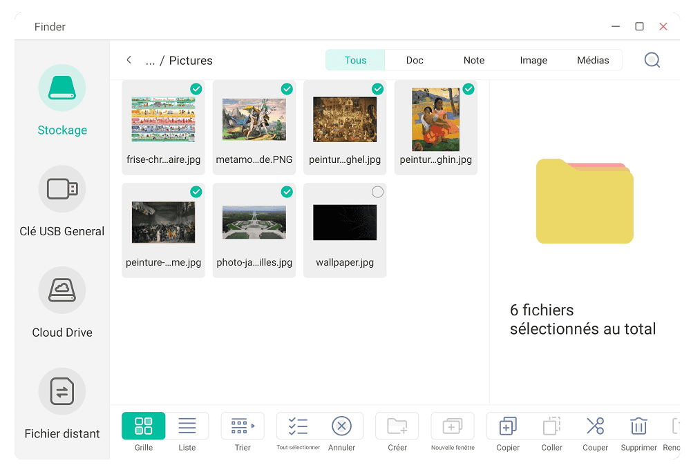The height and width of the screenshot is (474, 691).
Task: Click Annuler to cancel the selection
Action: point(341,426)
